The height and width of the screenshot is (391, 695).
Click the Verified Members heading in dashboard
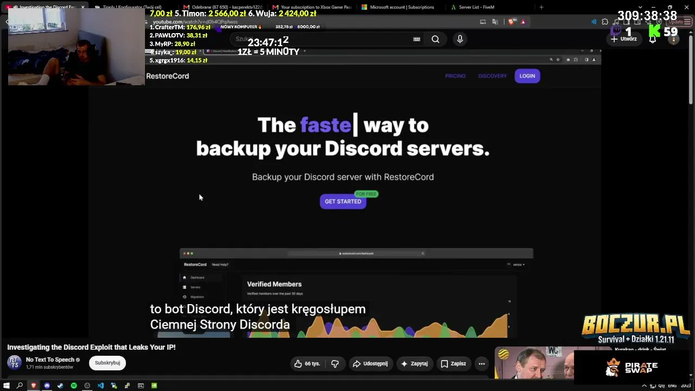coord(274,284)
